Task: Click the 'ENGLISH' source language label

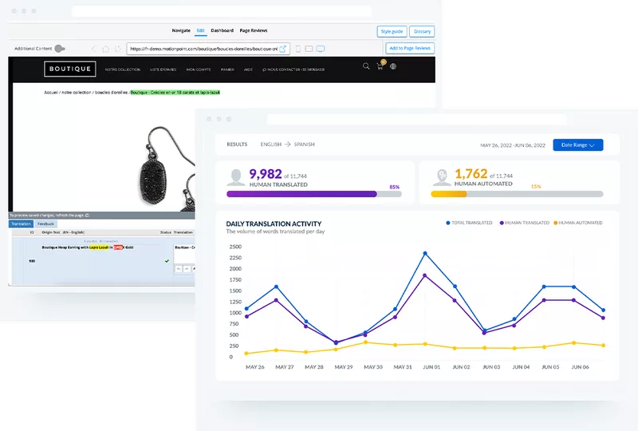Action: [271, 144]
